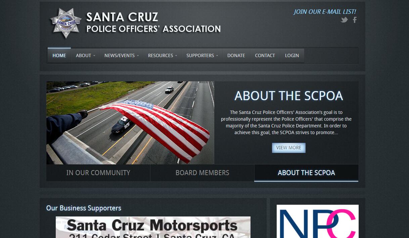The width and height of the screenshot is (409, 238).
Task: Switch to In Our Community slide tab
Action: pyautogui.click(x=98, y=173)
